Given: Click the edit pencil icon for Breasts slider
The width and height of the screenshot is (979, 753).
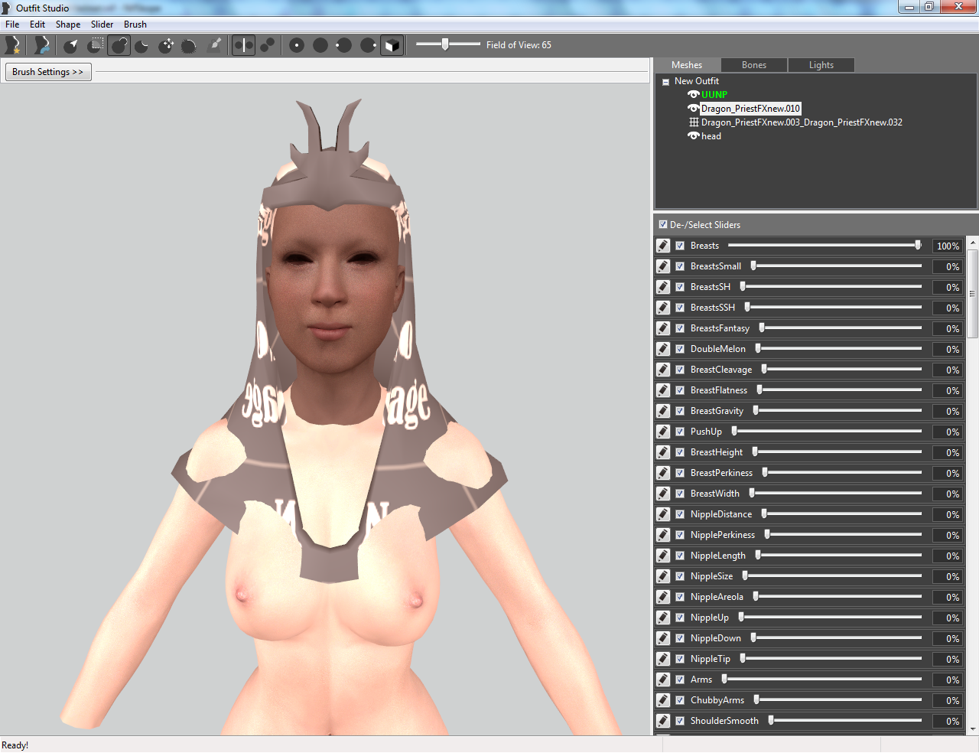Looking at the screenshot, I should coord(663,246).
